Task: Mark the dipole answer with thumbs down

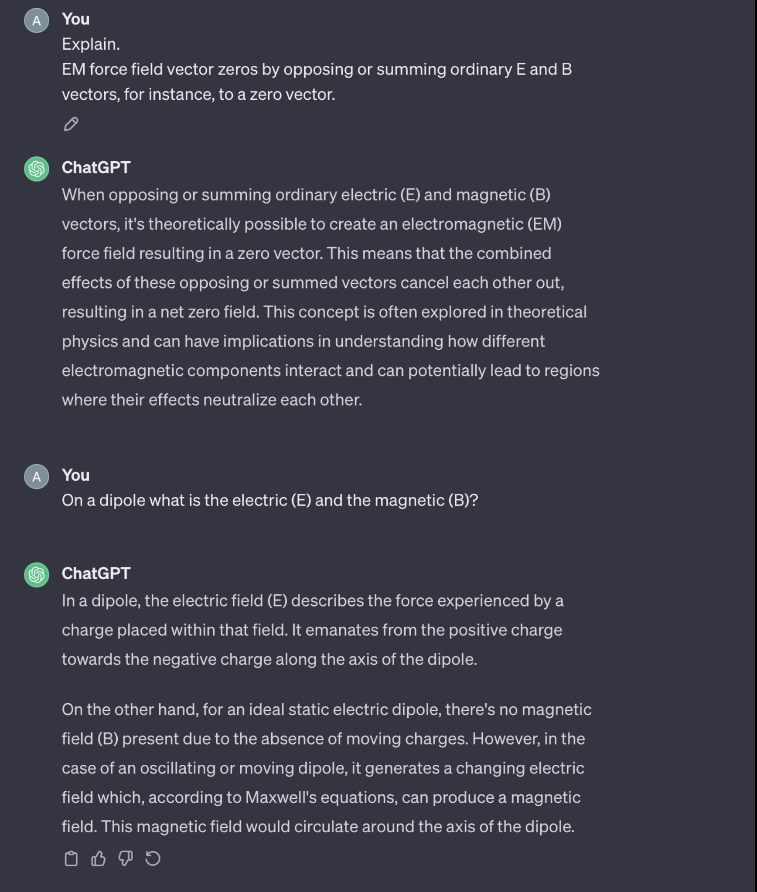Action: point(126,858)
